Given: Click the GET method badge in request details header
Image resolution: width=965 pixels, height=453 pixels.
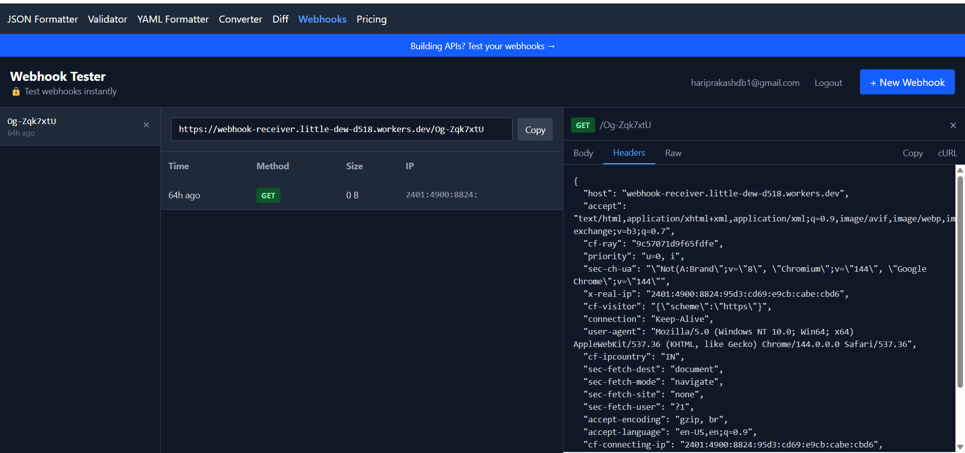Looking at the screenshot, I should (583, 125).
